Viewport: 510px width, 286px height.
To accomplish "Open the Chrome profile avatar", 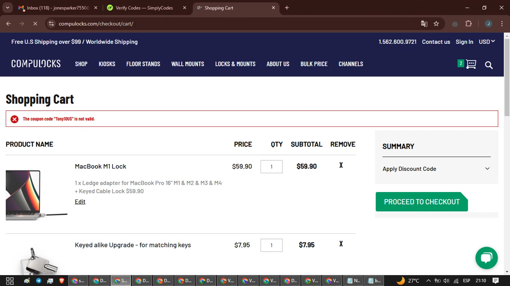I will point(489,24).
